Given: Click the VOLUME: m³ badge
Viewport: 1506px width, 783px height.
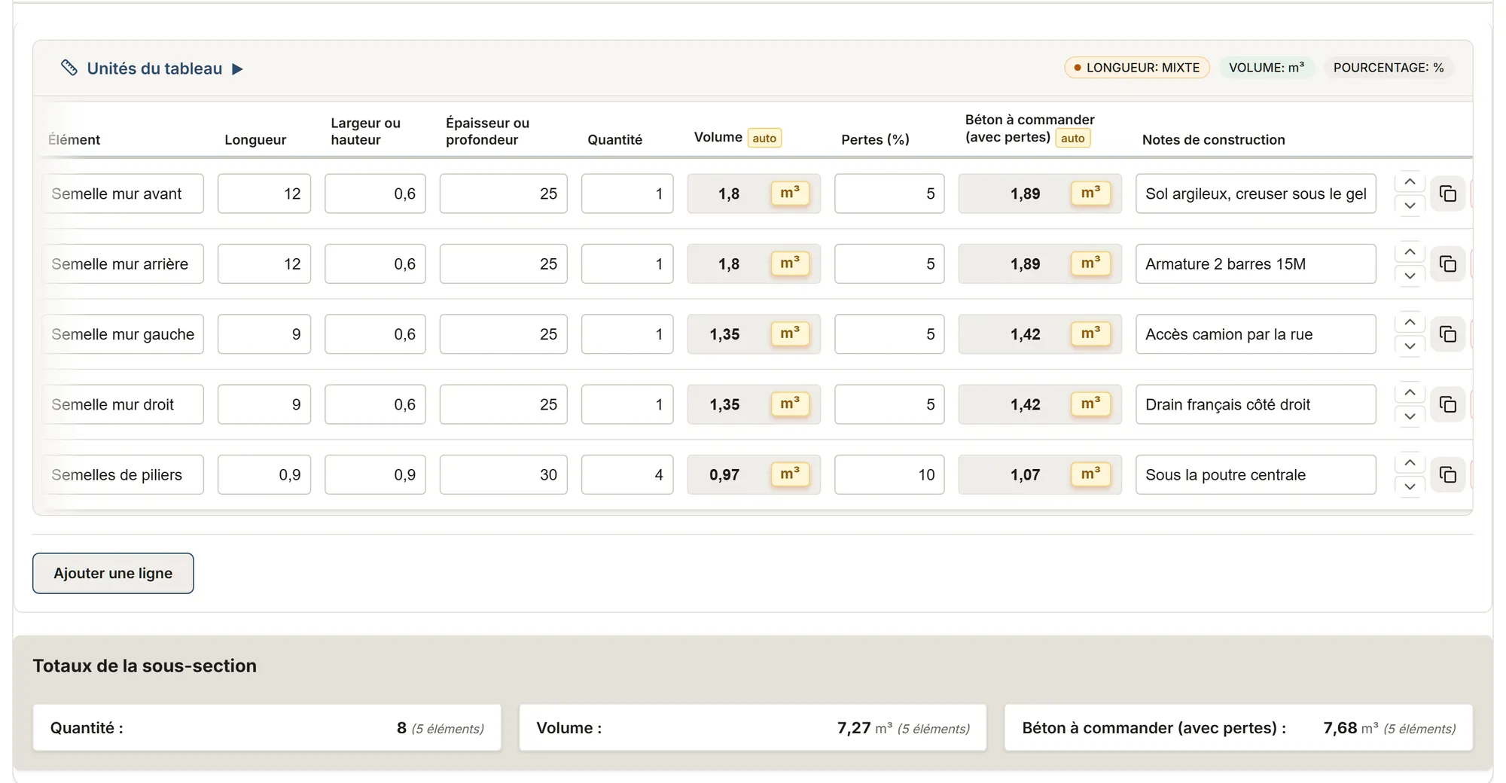Looking at the screenshot, I should tap(1267, 68).
